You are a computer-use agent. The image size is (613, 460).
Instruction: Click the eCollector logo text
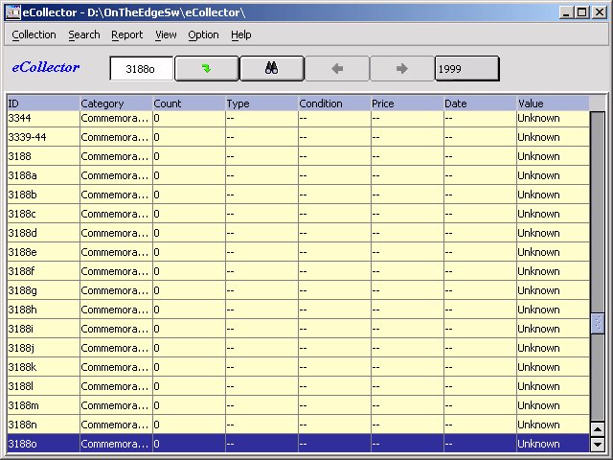[46, 68]
